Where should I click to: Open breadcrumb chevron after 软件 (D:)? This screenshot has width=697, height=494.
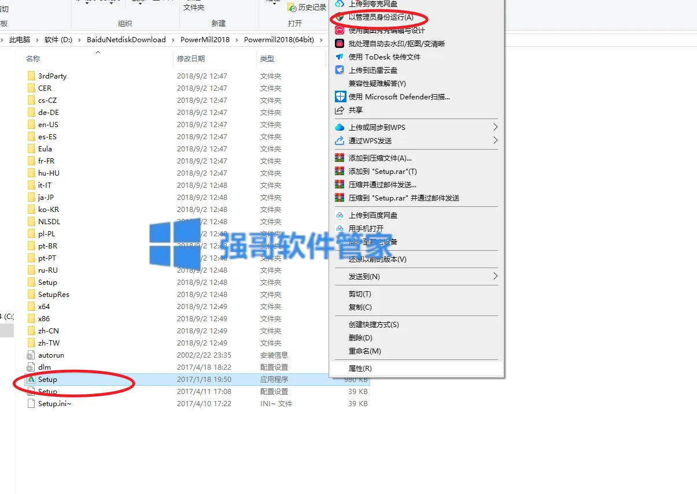point(80,40)
